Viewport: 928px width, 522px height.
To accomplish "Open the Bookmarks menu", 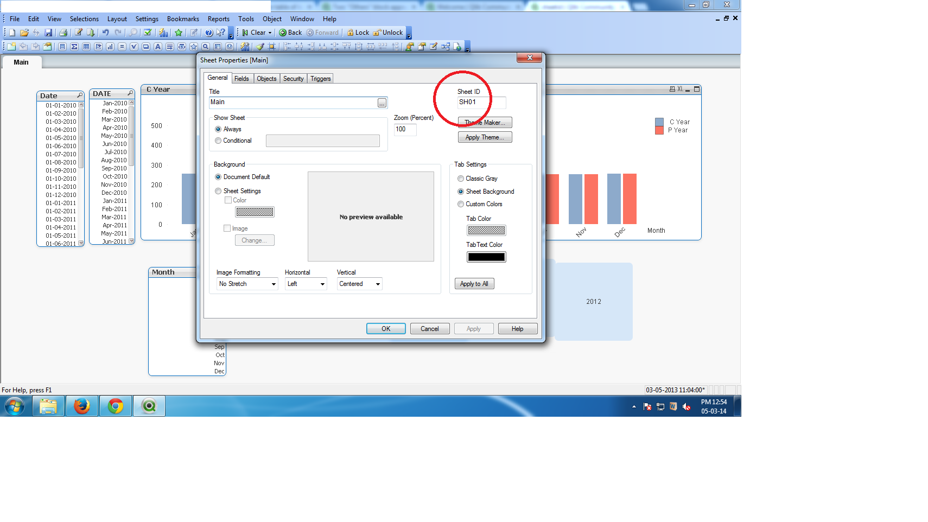I will (183, 19).
